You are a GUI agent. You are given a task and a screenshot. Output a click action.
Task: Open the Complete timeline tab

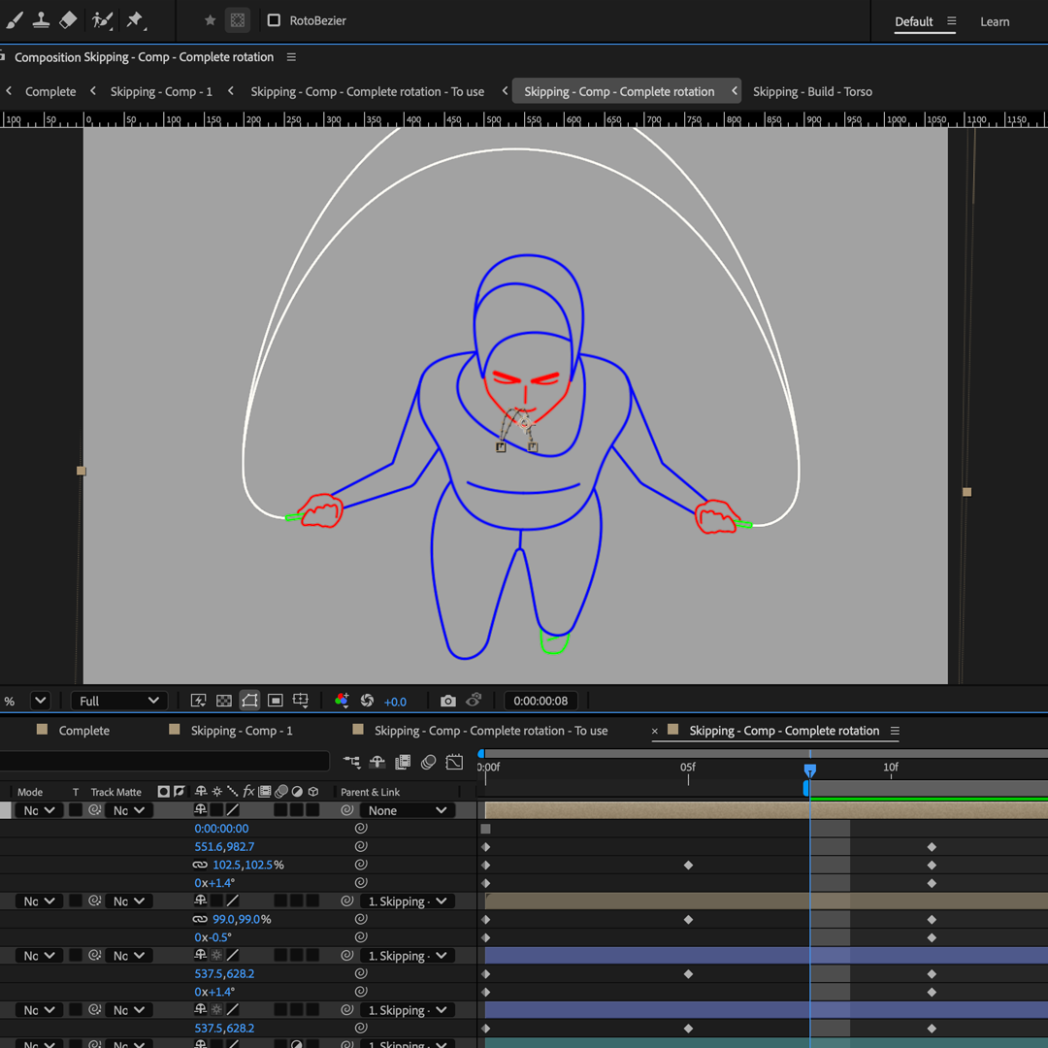83,731
